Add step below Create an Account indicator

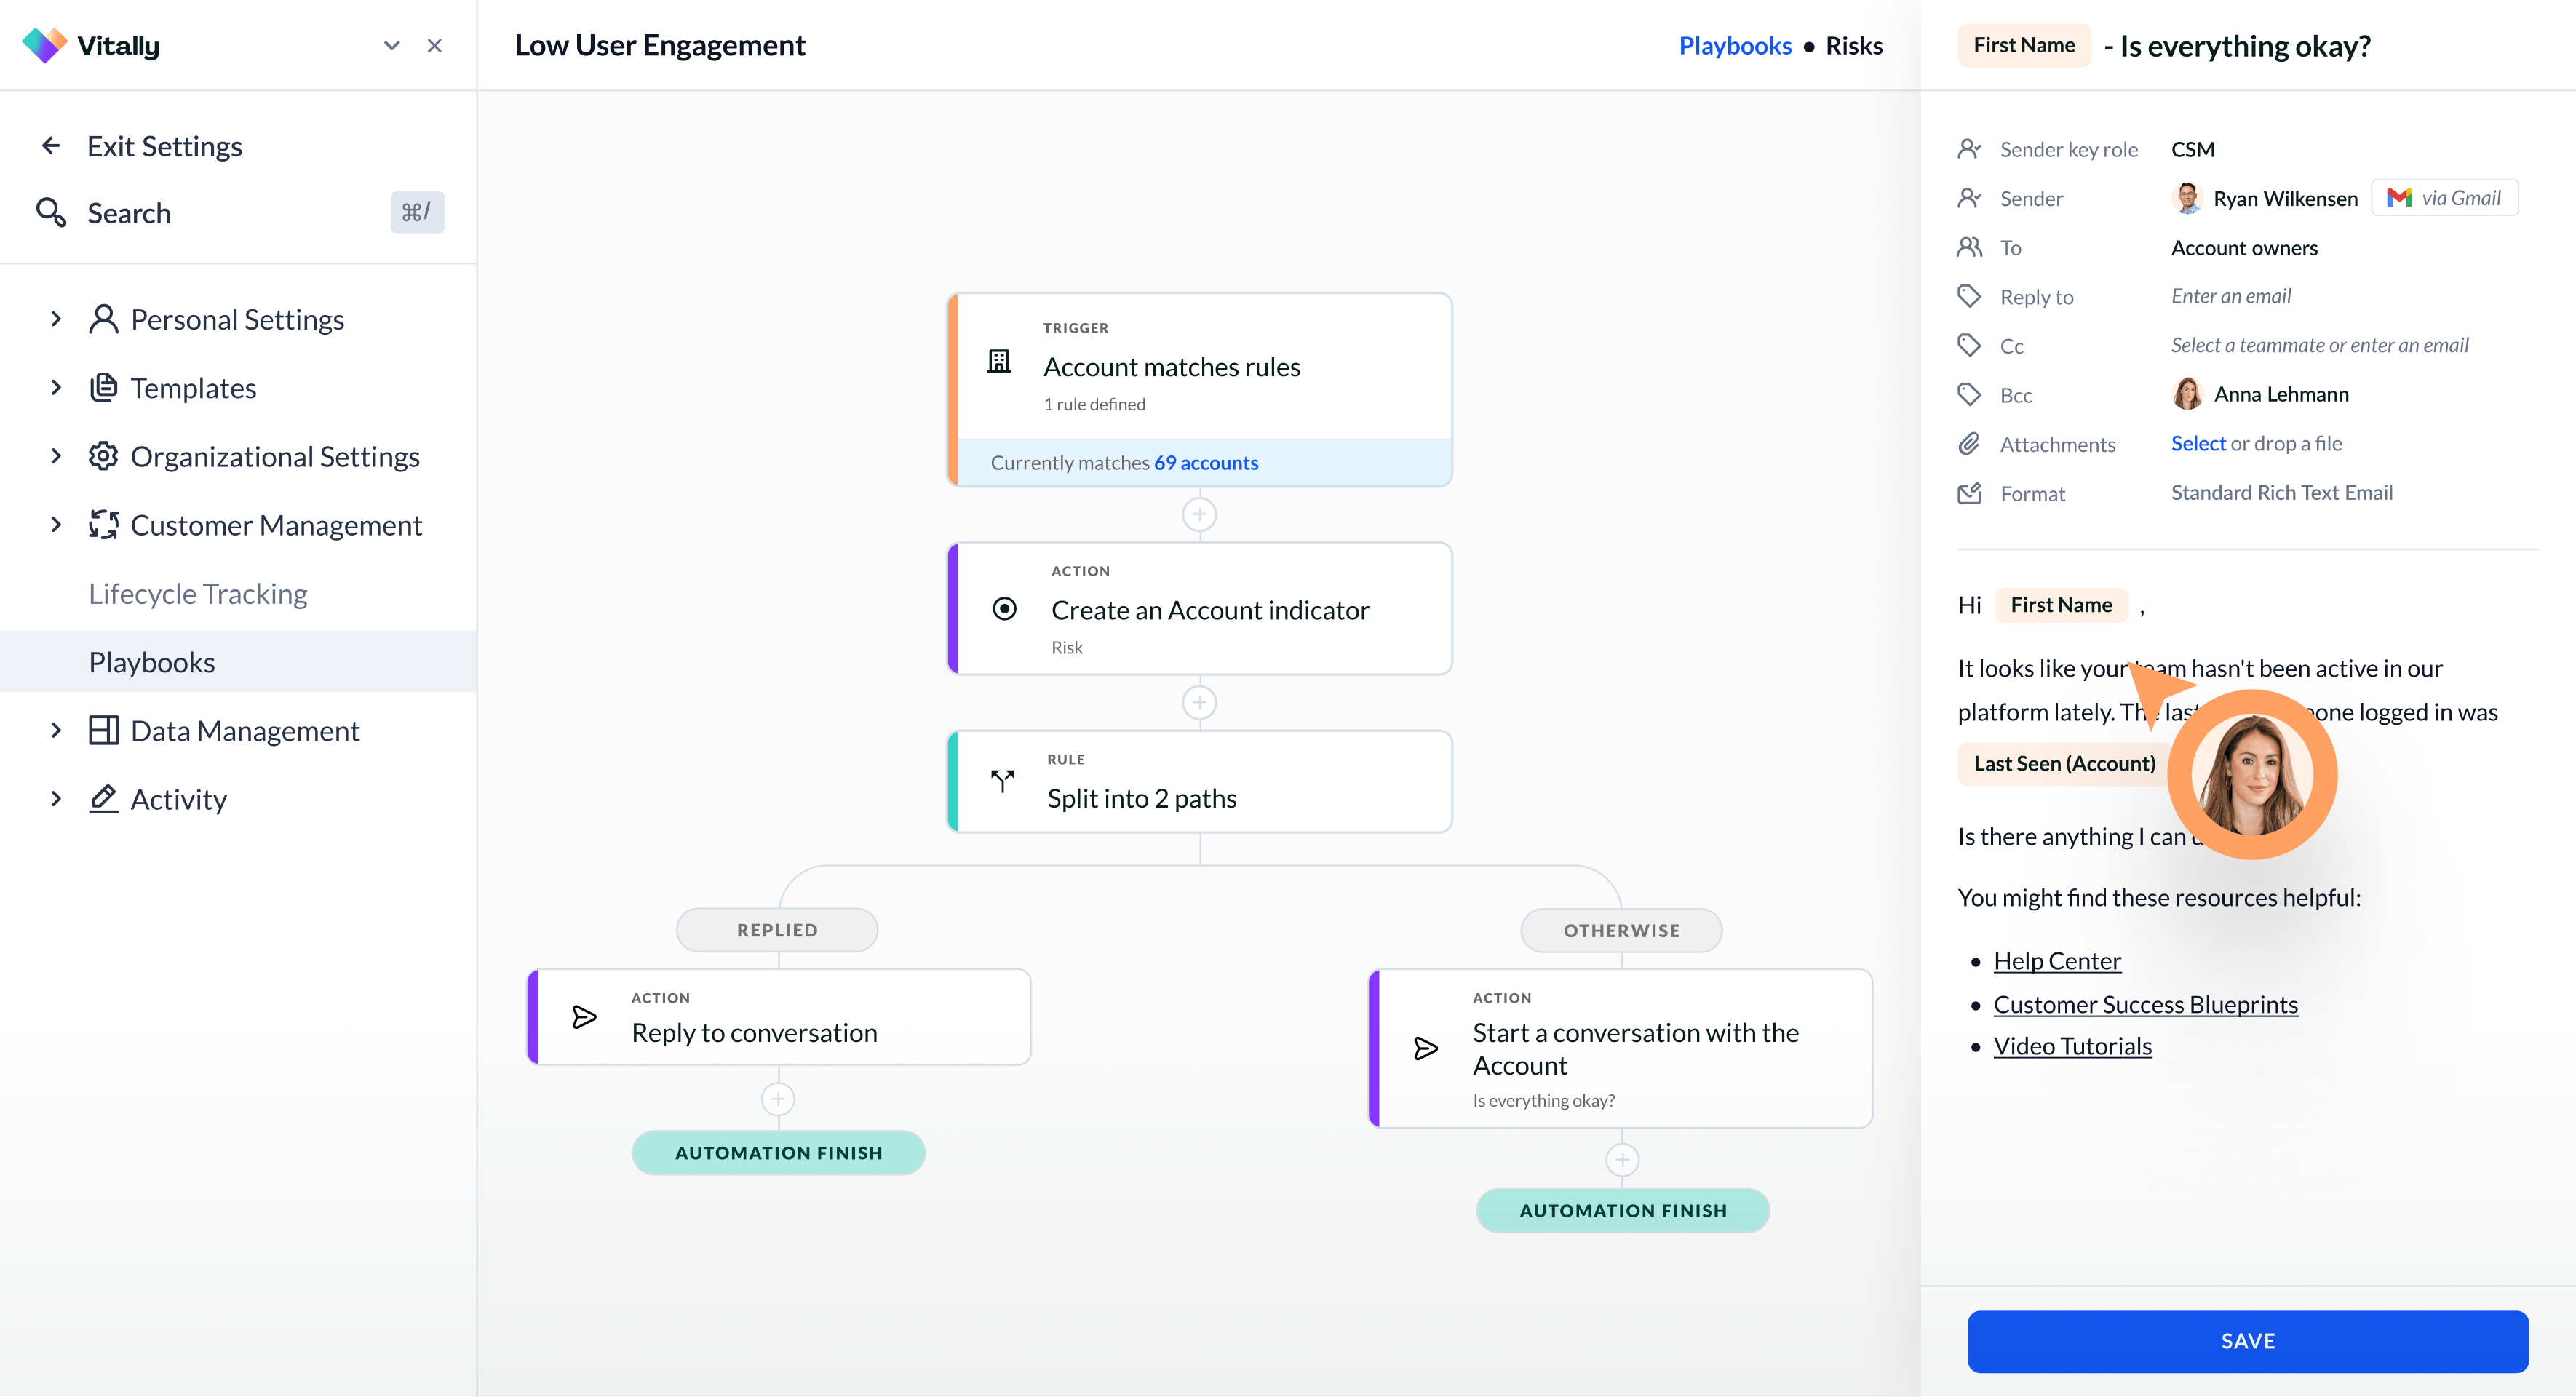(x=1199, y=702)
